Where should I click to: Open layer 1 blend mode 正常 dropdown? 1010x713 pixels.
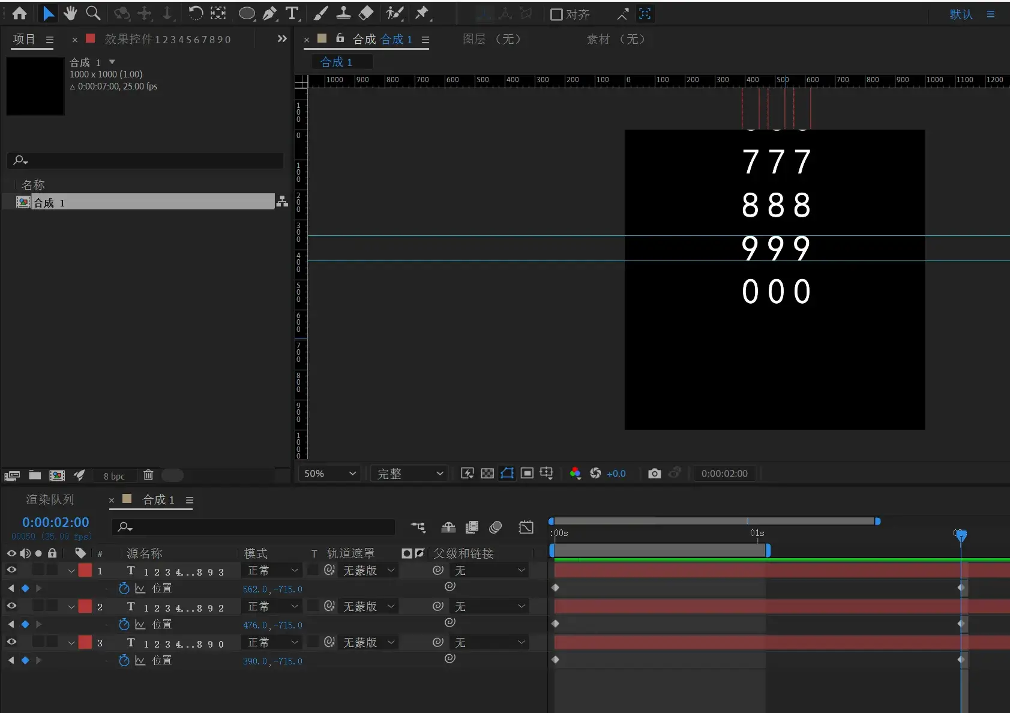[x=272, y=570]
